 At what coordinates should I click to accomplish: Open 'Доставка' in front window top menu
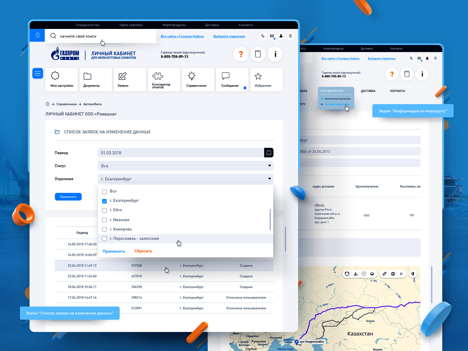pos(212,25)
